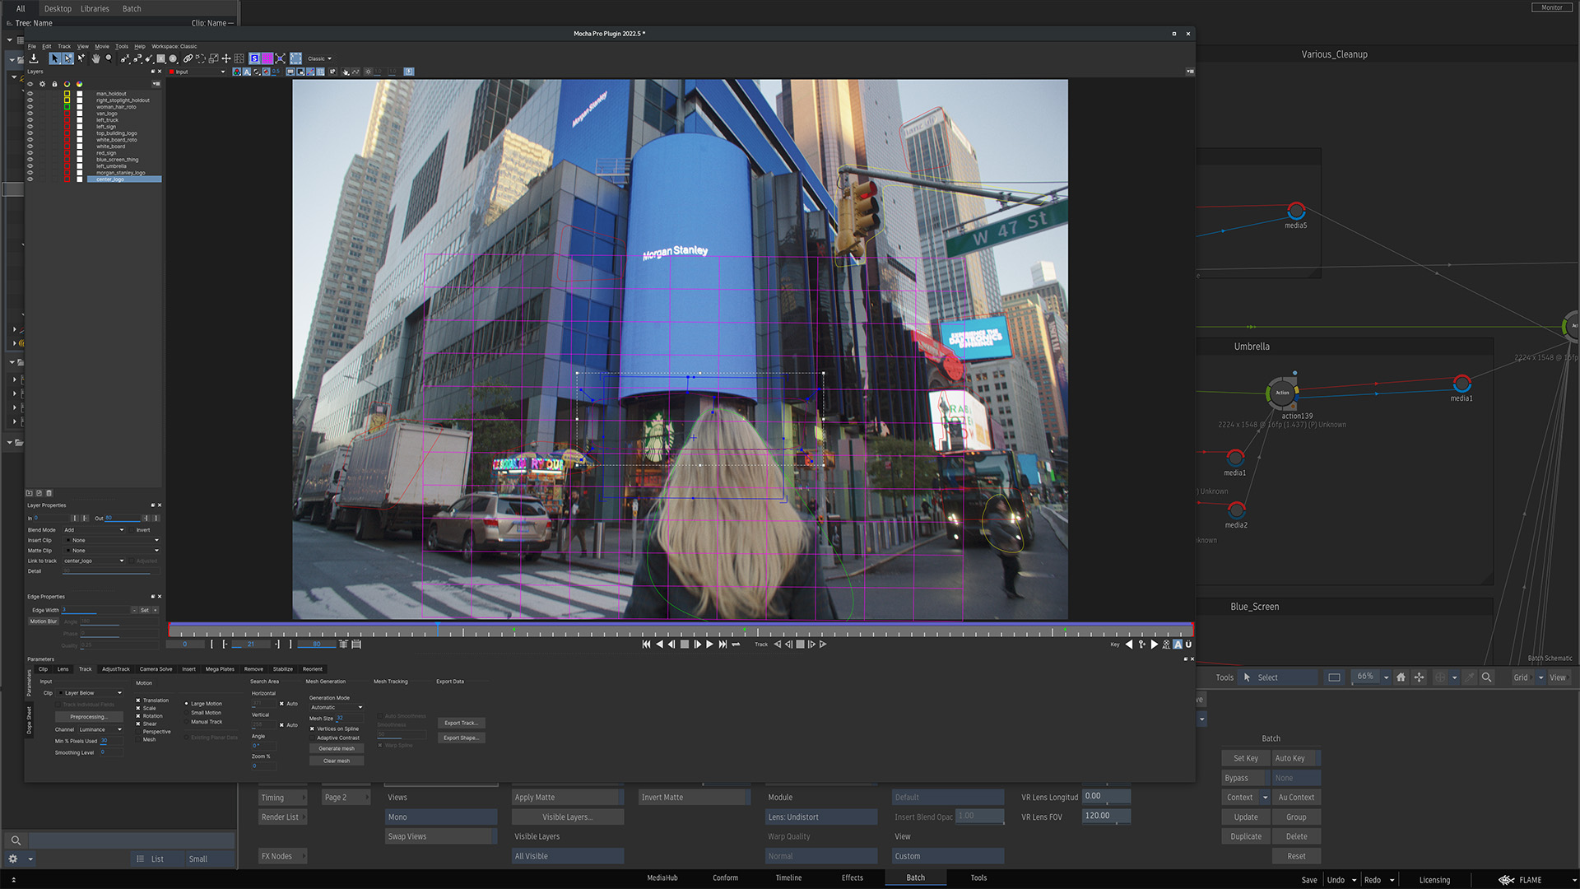The height and width of the screenshot is (889, 1580).
Task: Click the Home icon in Batch tools
Action: click(x=1401, y=677)
